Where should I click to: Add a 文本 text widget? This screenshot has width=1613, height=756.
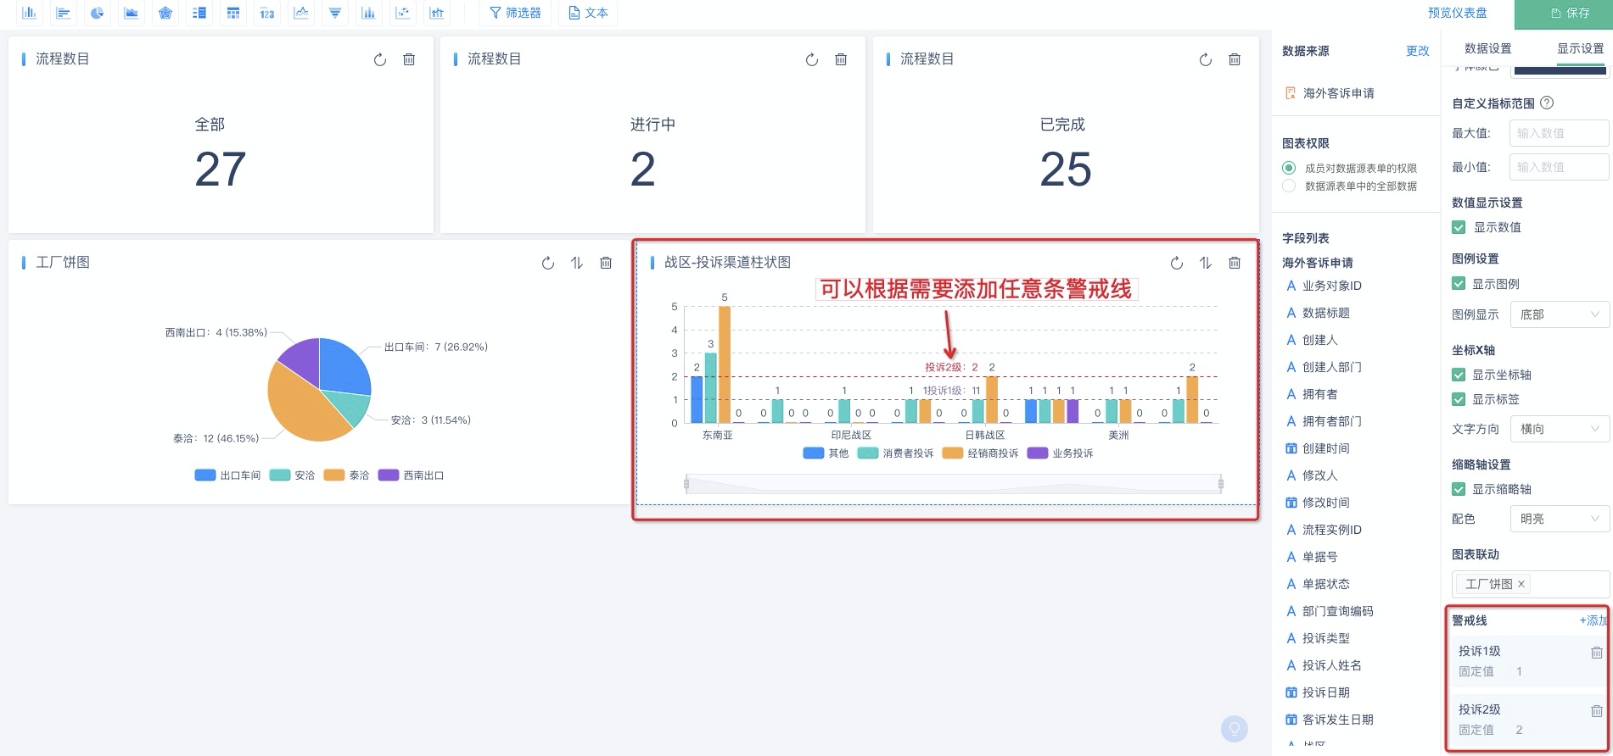coord(588,13)
